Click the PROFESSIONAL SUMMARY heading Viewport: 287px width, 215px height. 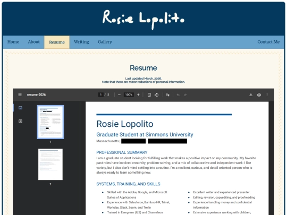click(x=122, y=152)
